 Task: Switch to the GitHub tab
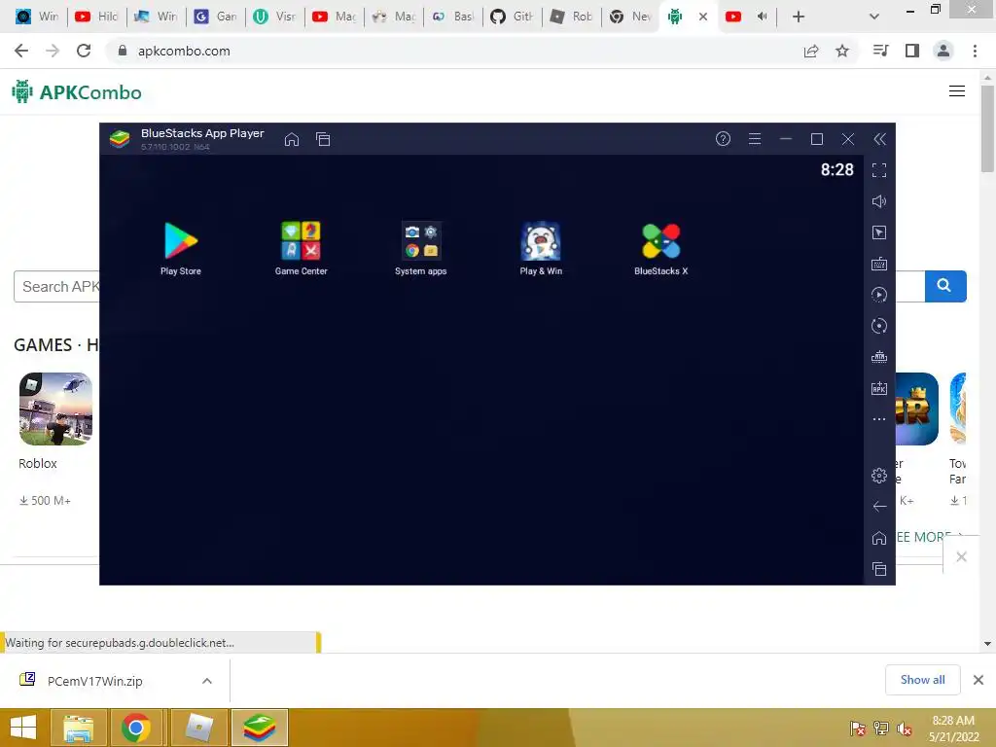pyautogui.click(x=512, y=17)
